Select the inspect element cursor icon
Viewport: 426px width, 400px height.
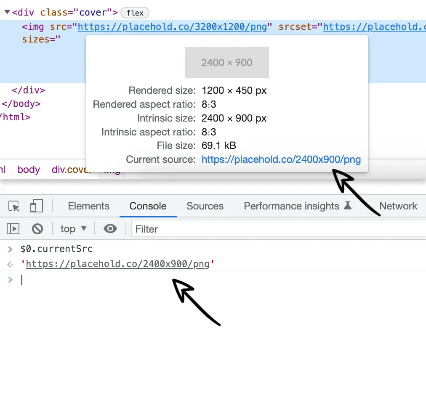14,207
